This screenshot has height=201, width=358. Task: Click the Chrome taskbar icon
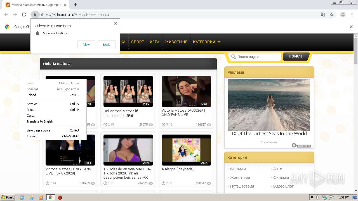point(50,197)
